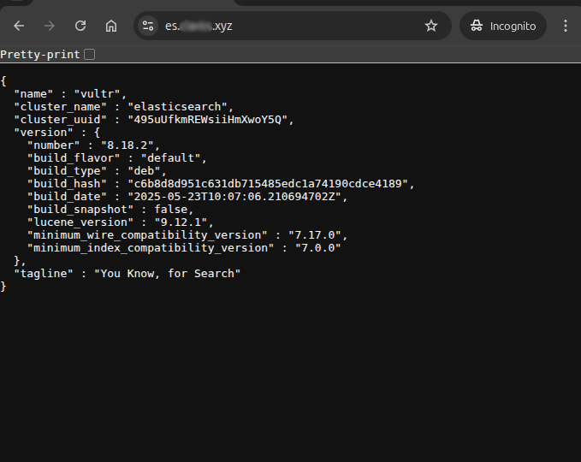
Task: Click the Pretty-print label text
Action: [x=40, y=55]
